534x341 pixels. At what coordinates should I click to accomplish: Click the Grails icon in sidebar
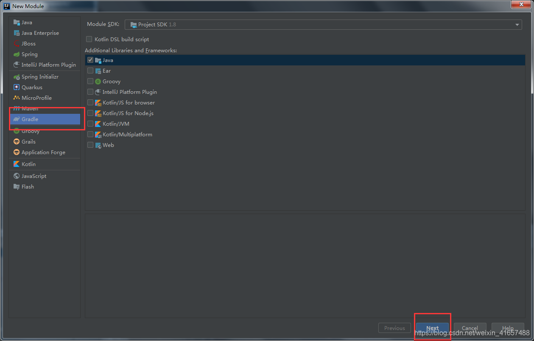[x=17, y=142]
